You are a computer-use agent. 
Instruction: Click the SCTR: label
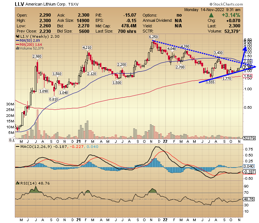point(148,31)
